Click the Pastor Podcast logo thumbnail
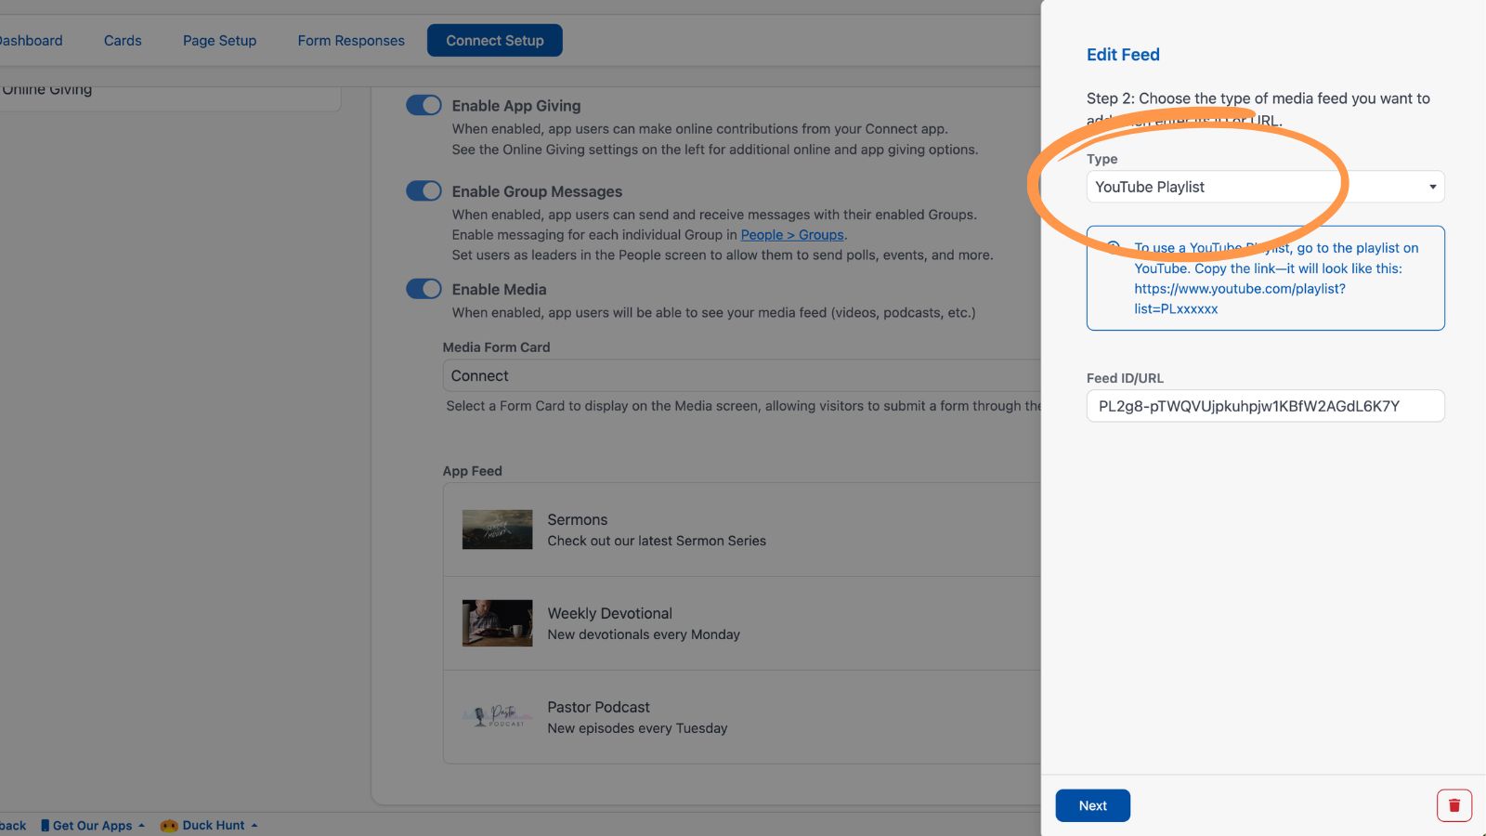 tap(497, 716)
